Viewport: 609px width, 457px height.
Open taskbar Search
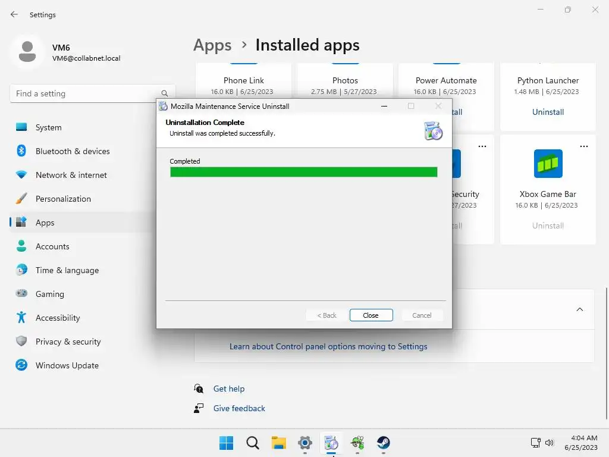(252, 443)
